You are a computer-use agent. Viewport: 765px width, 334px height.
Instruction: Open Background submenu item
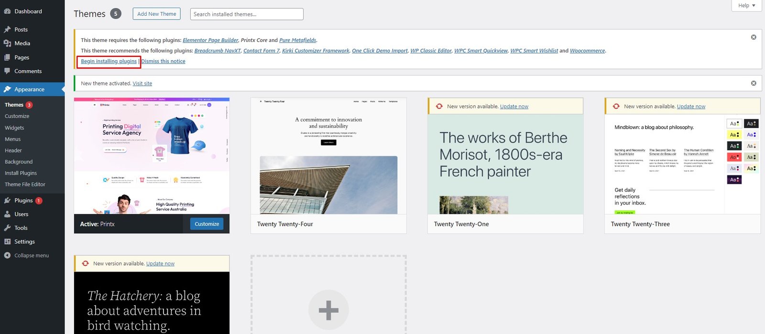(x=19, y=162)
